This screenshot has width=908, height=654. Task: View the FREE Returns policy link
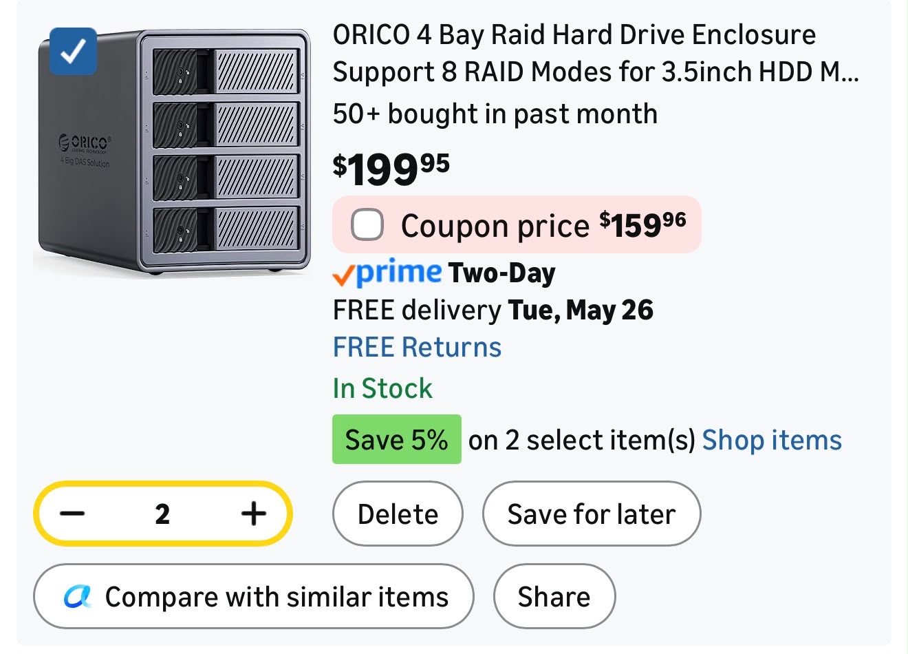417,347
